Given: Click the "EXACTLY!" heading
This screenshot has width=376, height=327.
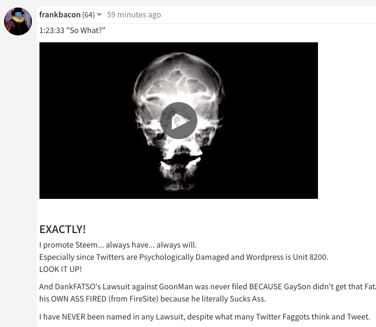Looking at the screenshot, I should click(x=62, y=229).
